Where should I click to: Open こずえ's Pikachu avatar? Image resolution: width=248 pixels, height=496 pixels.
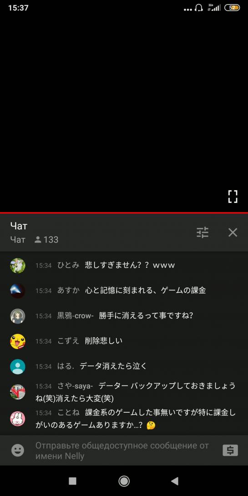coord(18,341)
